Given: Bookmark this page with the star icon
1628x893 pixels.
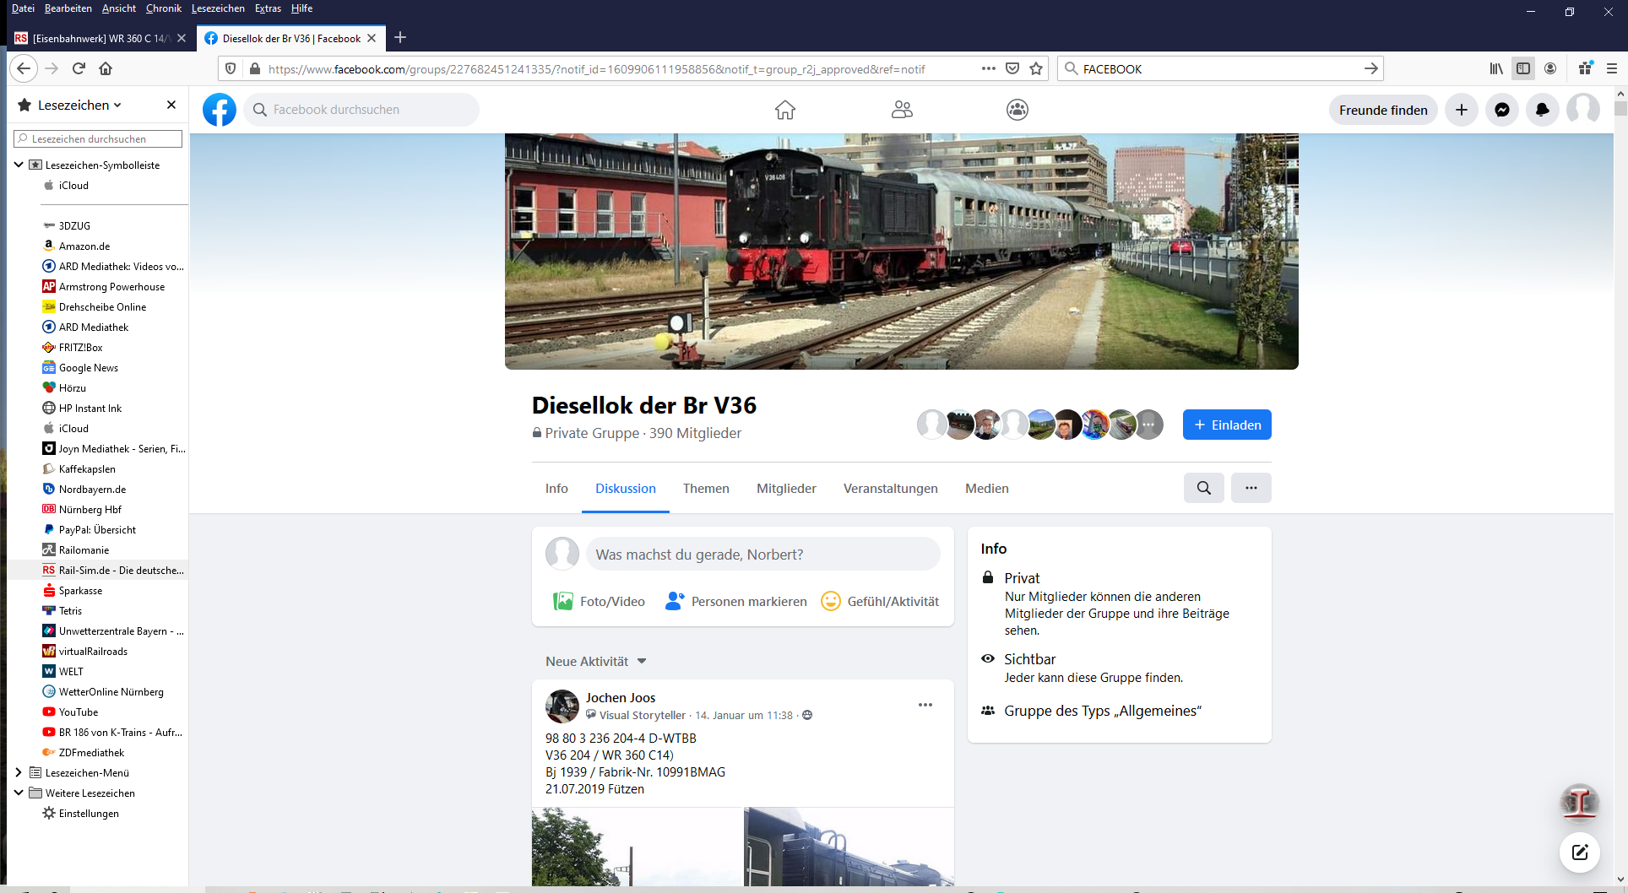Looking at the screenshot, I should [1036, 68].
